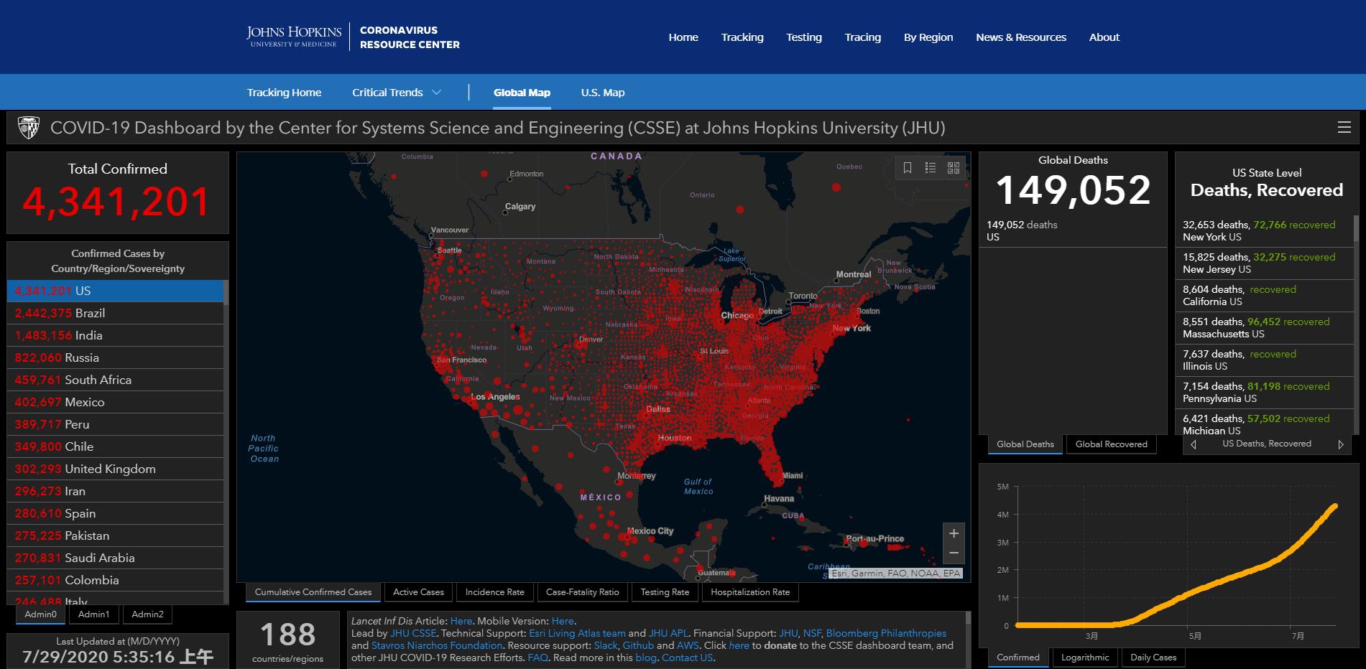Click Johns Hopkins University & Medicine logo
1366x669 pixels.
(x=294, y=37)
